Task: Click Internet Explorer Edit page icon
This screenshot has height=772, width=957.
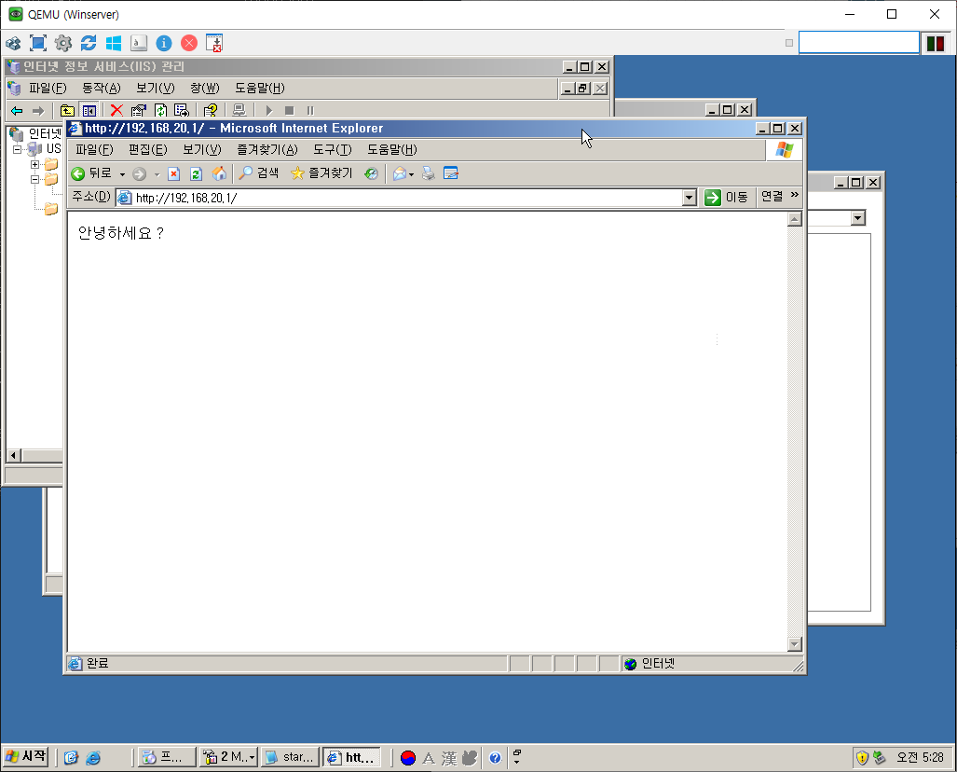Action: (451, 174)
